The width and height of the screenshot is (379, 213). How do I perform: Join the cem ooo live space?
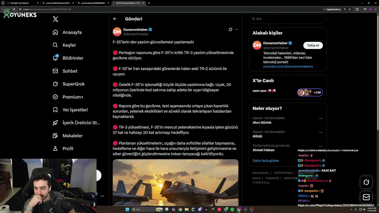point(288,92)
